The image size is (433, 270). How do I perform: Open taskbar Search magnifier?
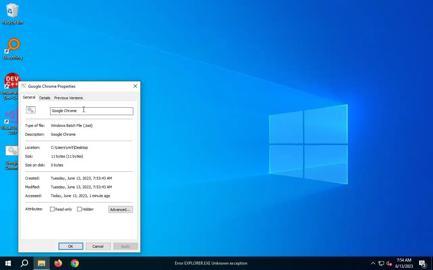[24, 263]
